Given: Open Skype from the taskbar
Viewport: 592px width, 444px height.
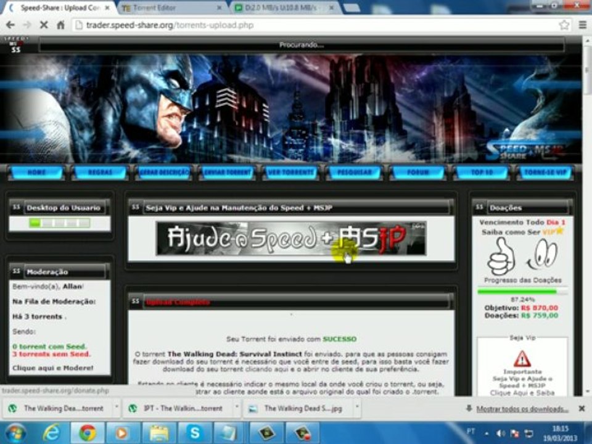Looking at the screenshot, I should coord(194,433).
